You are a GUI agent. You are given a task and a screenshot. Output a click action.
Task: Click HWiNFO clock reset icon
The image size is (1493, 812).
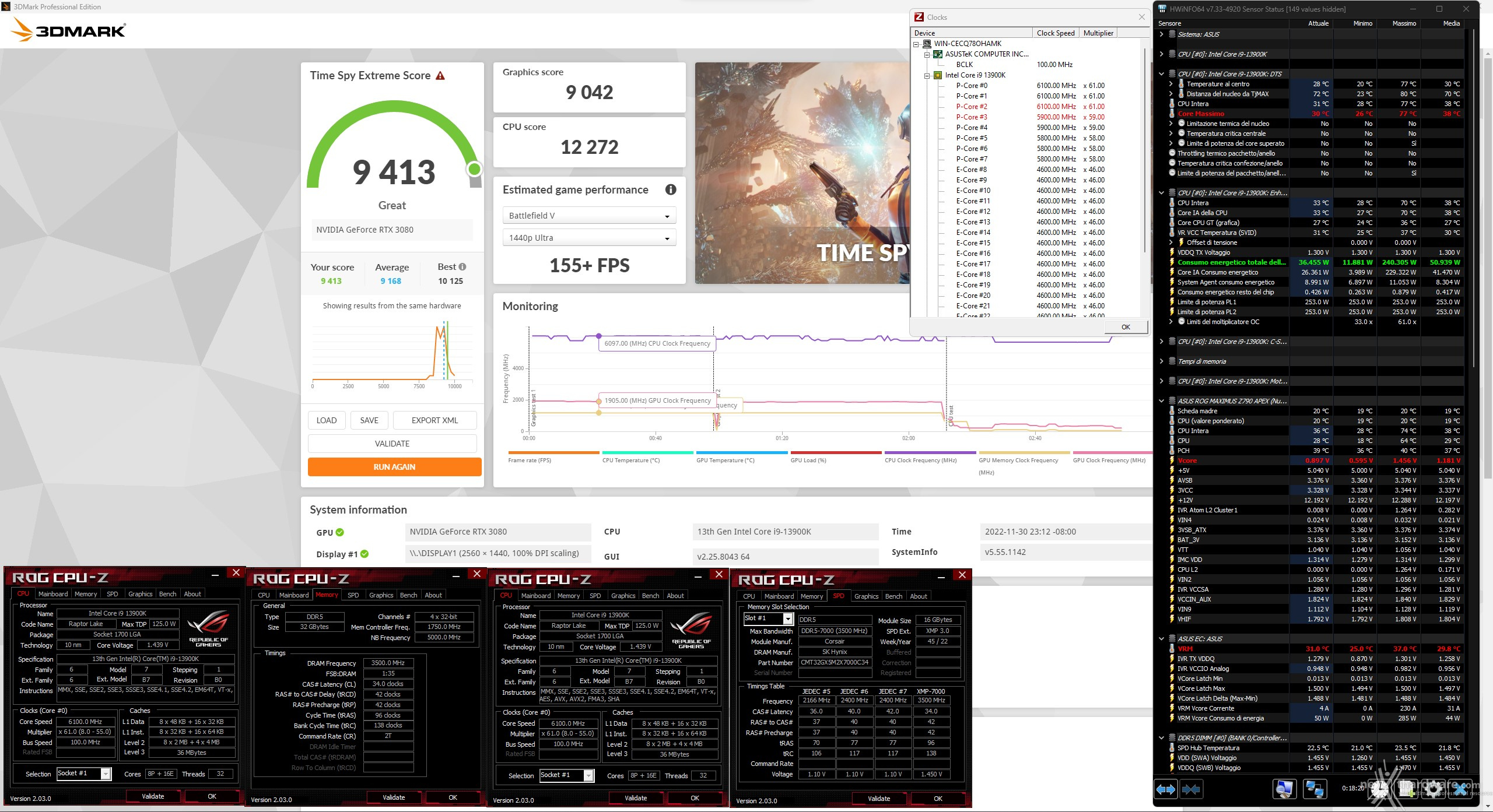click(1379, 789)
